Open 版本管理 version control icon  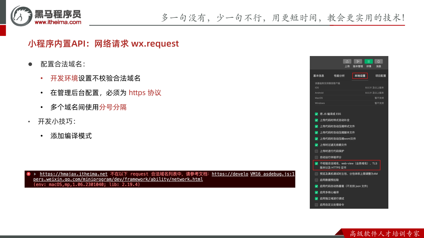[358, 62]
